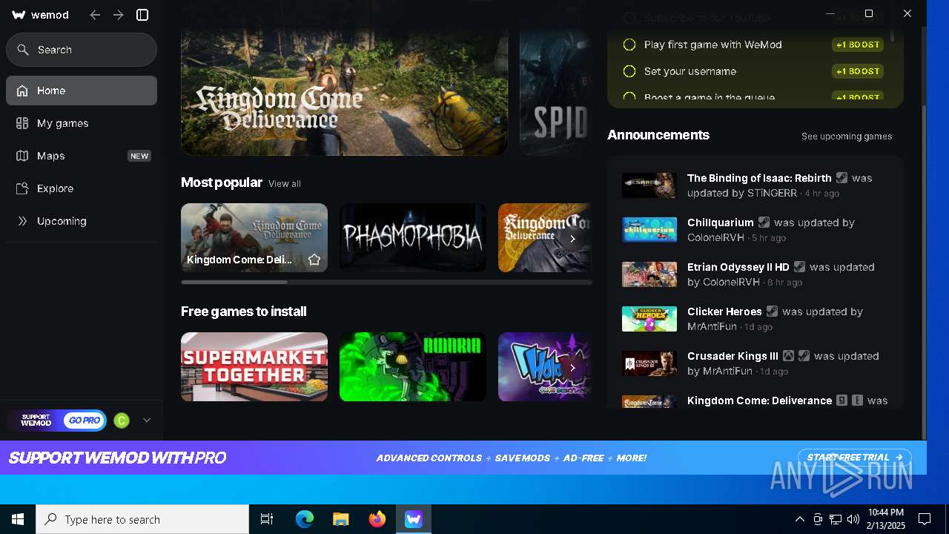Advance the Free games carousel arrow
The width and height of the screenshot is (949, 534).
tap(572, 368)
